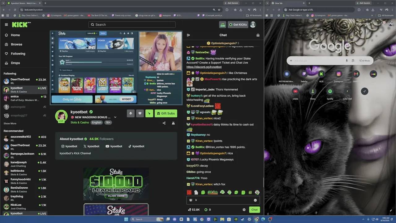Open the Kick user profile avatar
Viewport: 396px width, 223px height.
(253, 25)
